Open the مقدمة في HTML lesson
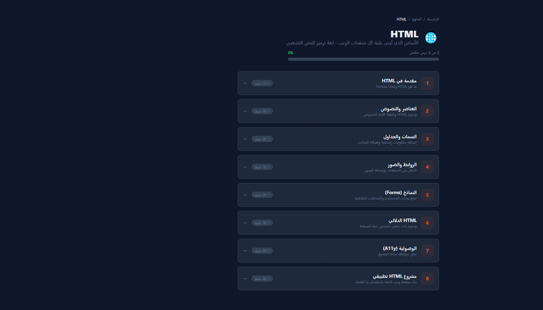543x310 pixels. pos(338,83)
